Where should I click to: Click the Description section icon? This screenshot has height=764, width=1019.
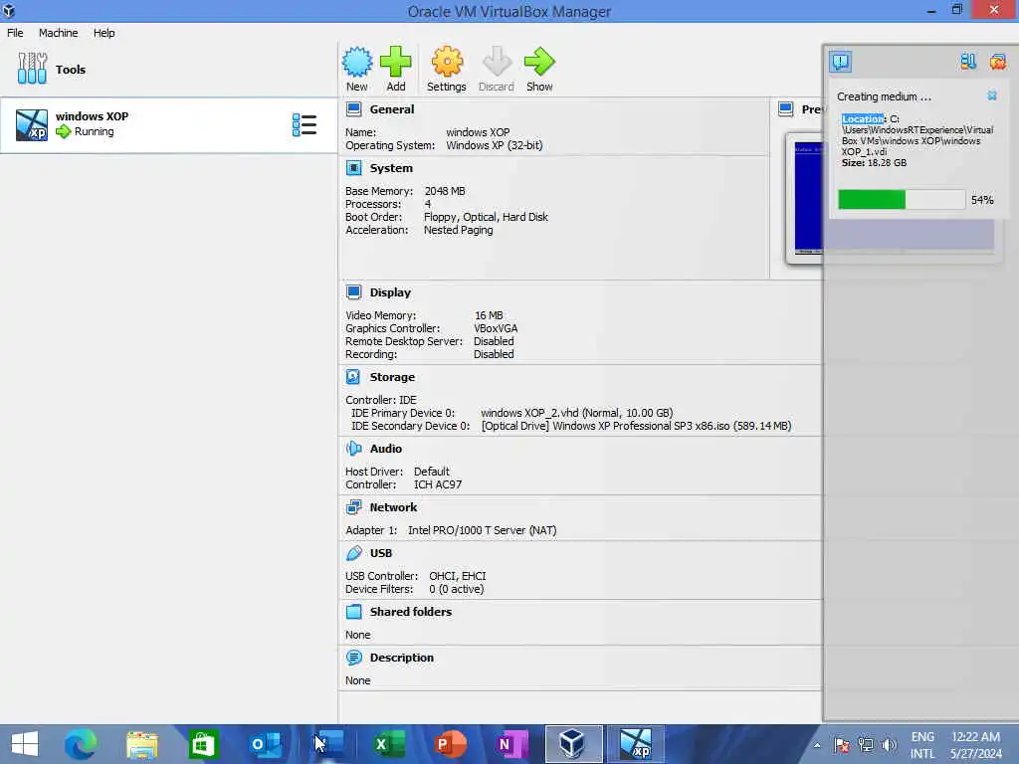[x=353, y=658]
